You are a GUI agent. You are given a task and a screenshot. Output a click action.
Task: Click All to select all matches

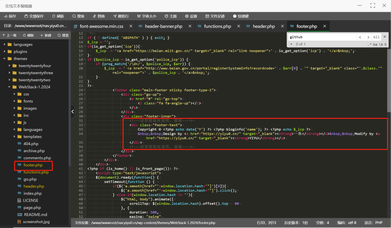click(376, 37)
